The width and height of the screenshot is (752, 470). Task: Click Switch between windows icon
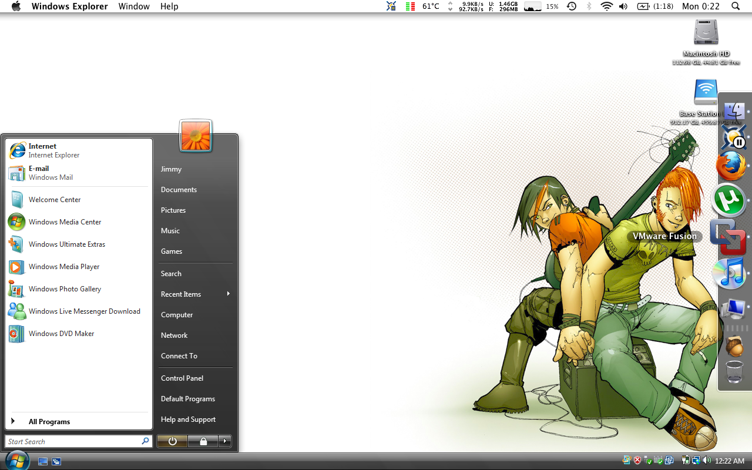(x=56, y=462)
